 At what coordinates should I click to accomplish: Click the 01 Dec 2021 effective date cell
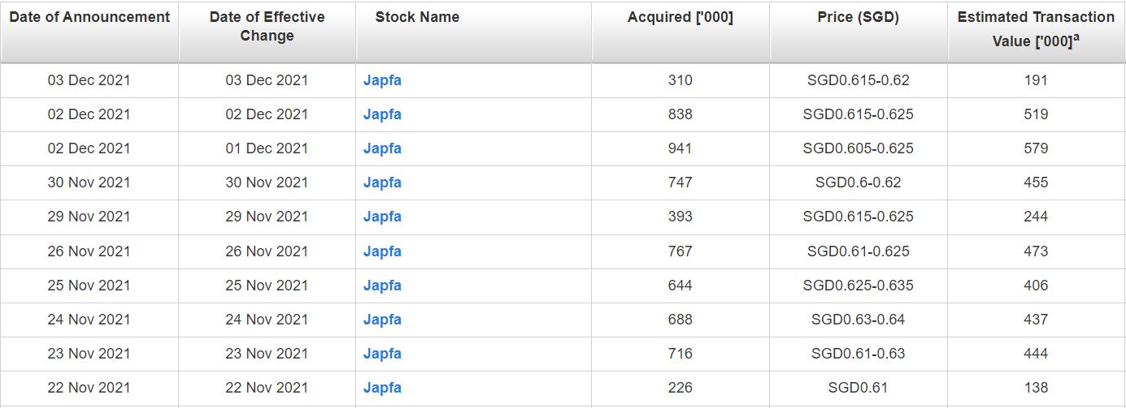coord(267,148)
